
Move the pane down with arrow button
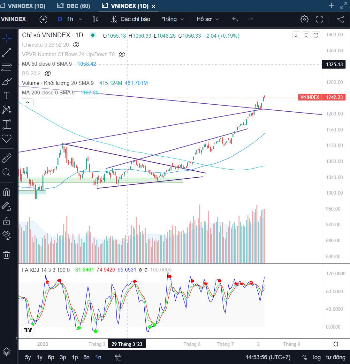(x=296, y=35)
